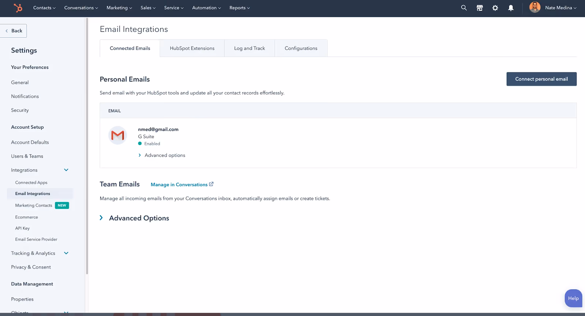The image size is (585, 316).
Task: Open the Service menu
Action: [x=174, y=8]
